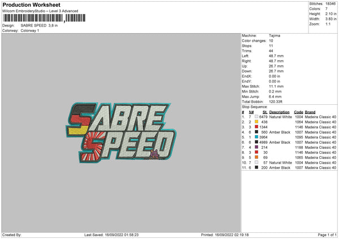Click the 'Colorway 1' value

[30, 30]
